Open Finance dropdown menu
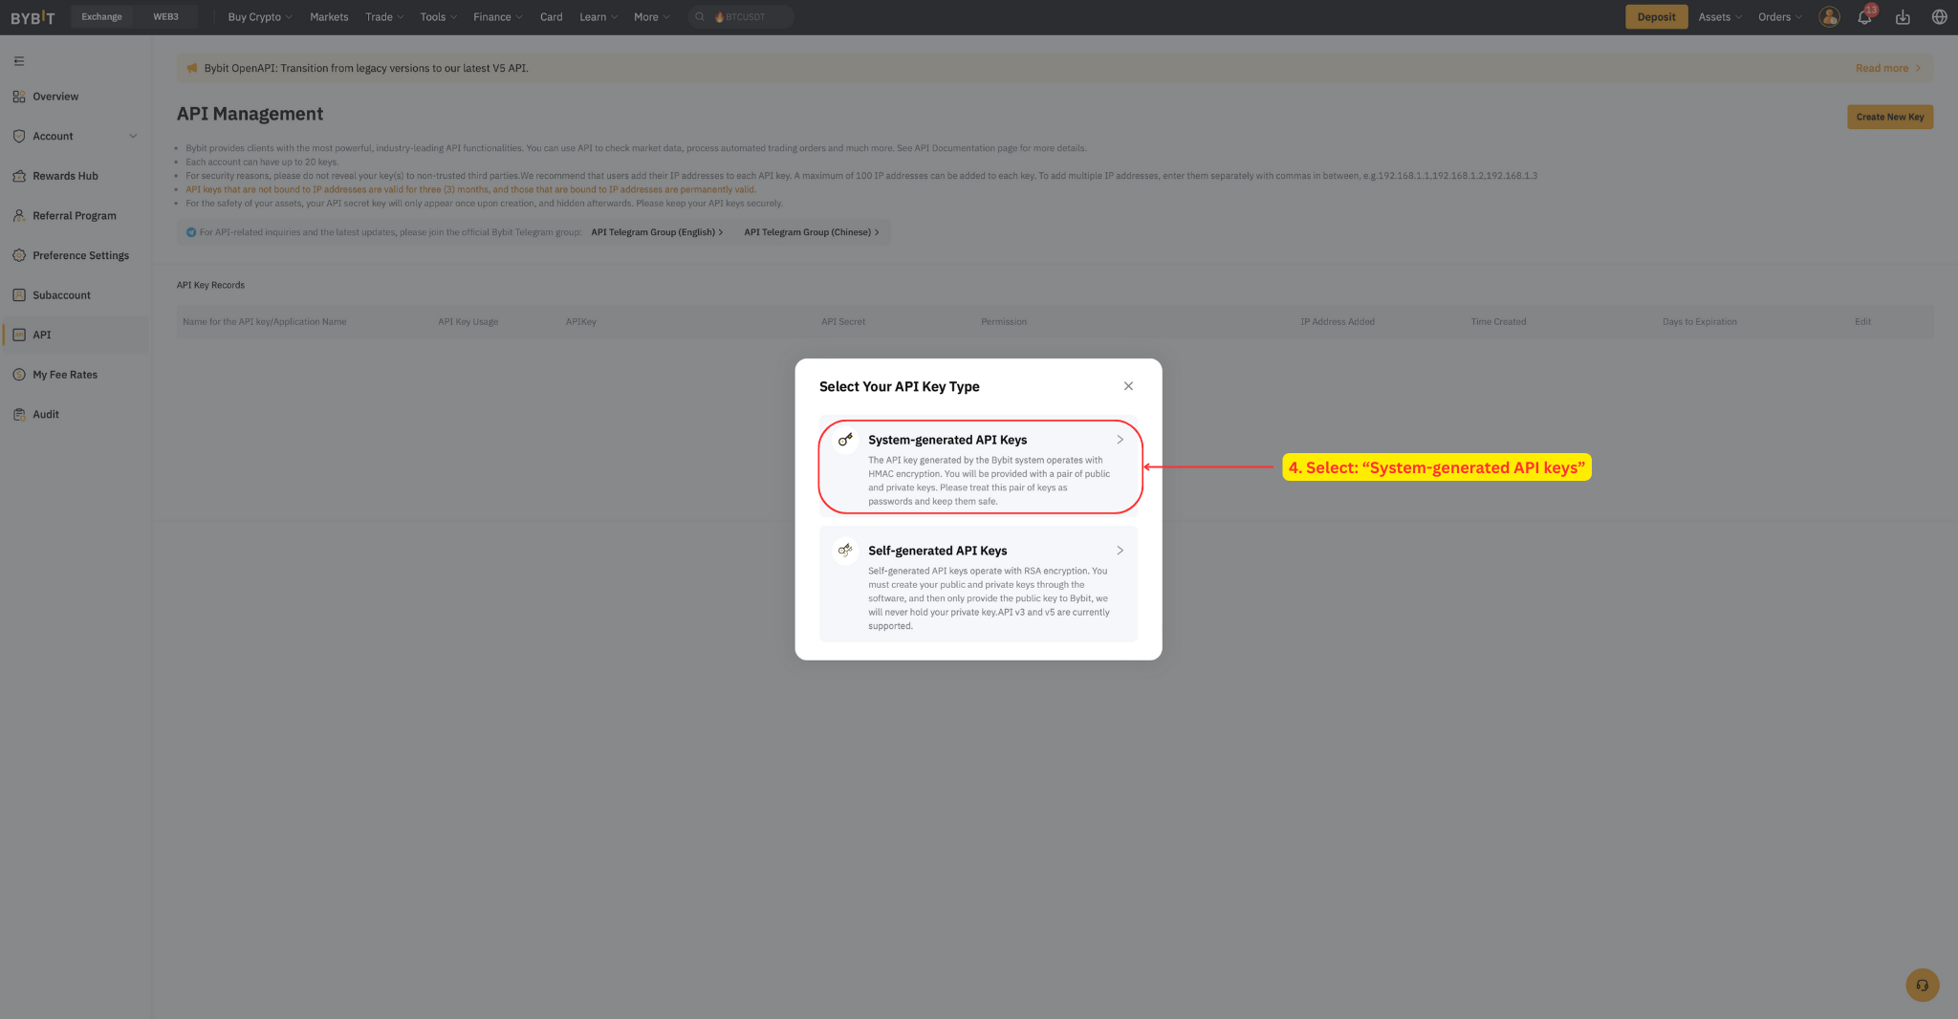The width and height of the screenshot is (1958, 1019). click(x=497, y=17)
